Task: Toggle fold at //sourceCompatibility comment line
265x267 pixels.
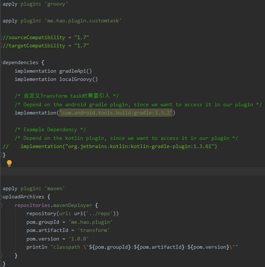Action: [x=1, y=37]
